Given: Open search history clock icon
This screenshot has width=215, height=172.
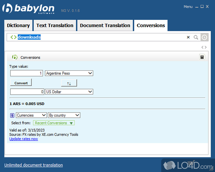Looking at the screenshot, I should point(204,37).
